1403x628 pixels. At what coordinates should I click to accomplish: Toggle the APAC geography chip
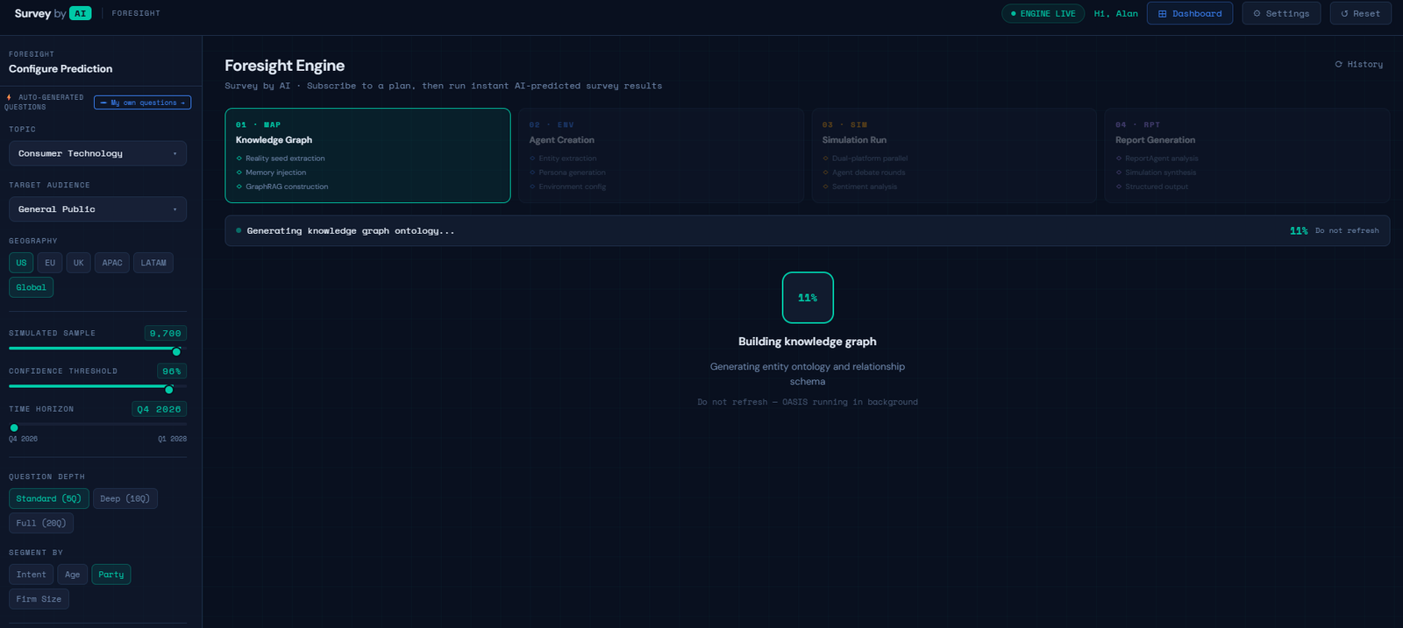pos(112,263)
